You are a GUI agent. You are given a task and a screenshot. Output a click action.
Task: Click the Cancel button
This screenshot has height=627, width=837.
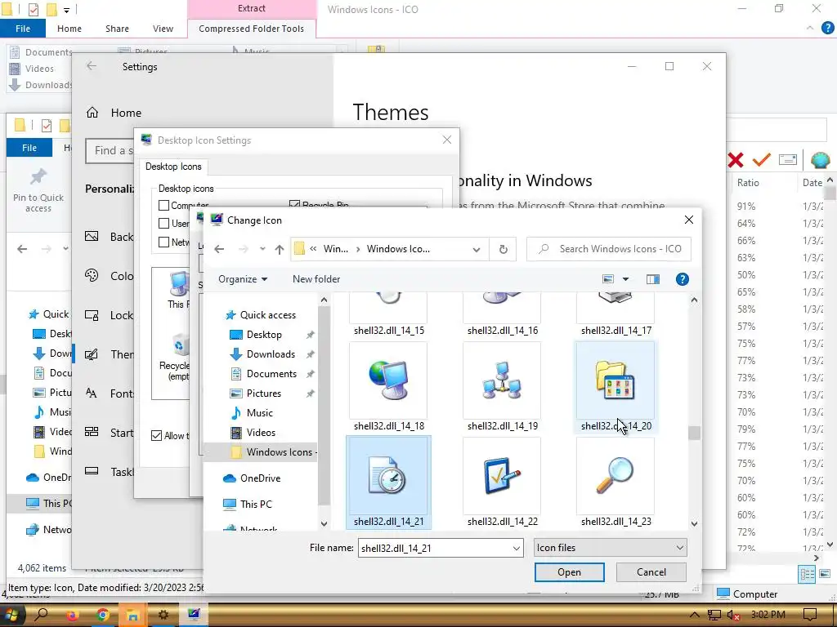click(651, 572)
